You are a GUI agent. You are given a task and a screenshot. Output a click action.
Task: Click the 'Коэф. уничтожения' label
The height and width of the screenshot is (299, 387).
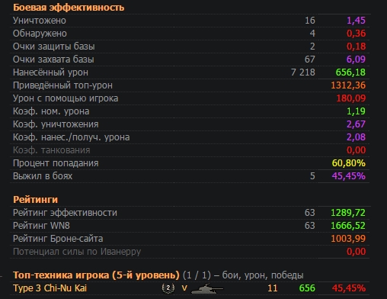pos(56,124)
